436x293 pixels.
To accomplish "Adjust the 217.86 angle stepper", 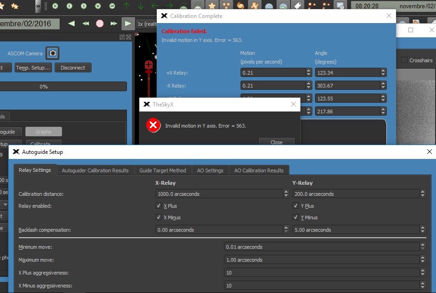I will coord(383,111).
